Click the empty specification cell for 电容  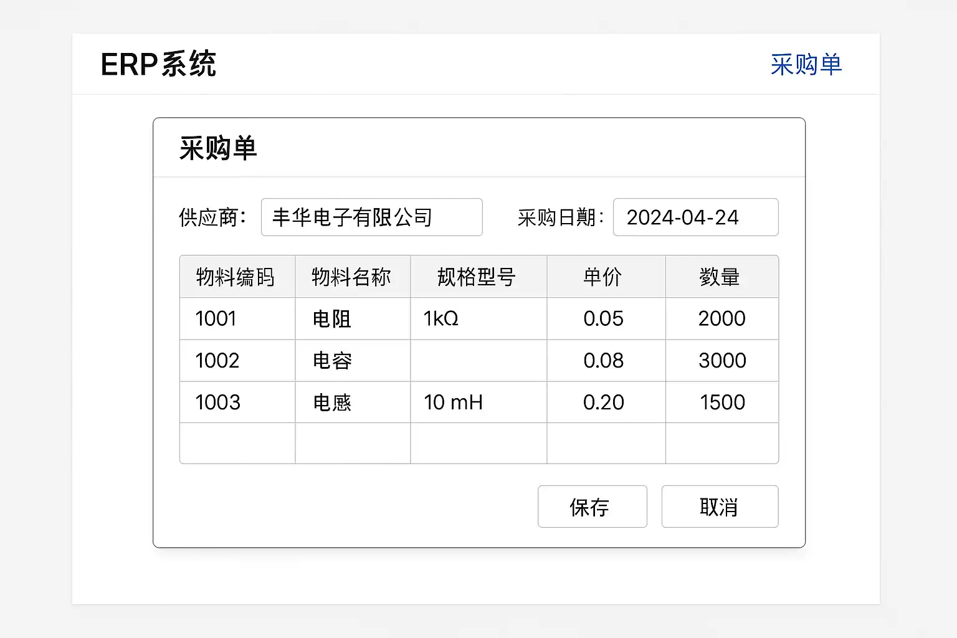[478, 361]
